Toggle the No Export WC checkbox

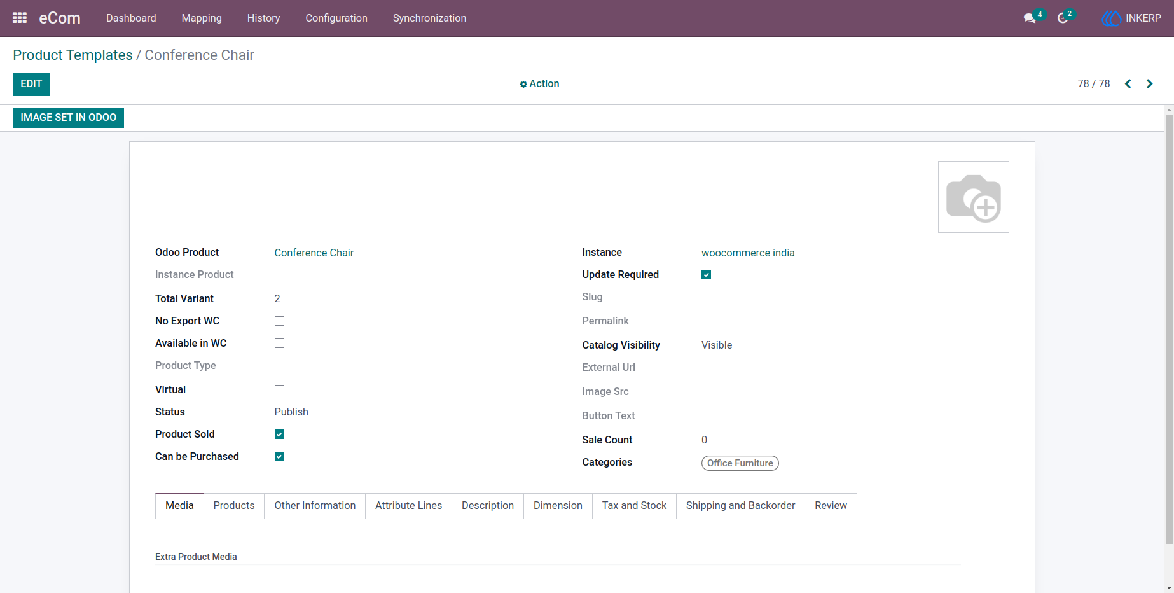(x=279, y=321)
